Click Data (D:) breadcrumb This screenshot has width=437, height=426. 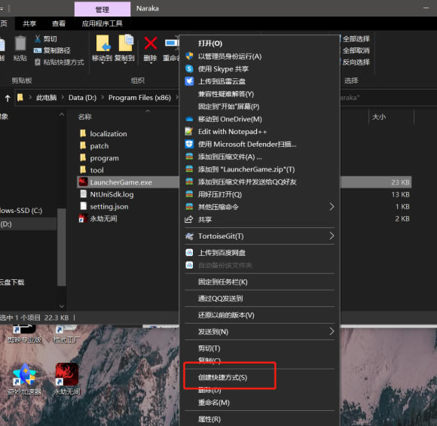coord(82,97)
